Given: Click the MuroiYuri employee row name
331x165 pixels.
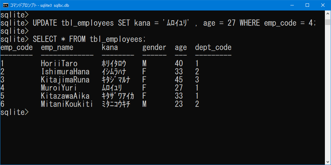Looking at the screenshot, I should tap(59, 88).
